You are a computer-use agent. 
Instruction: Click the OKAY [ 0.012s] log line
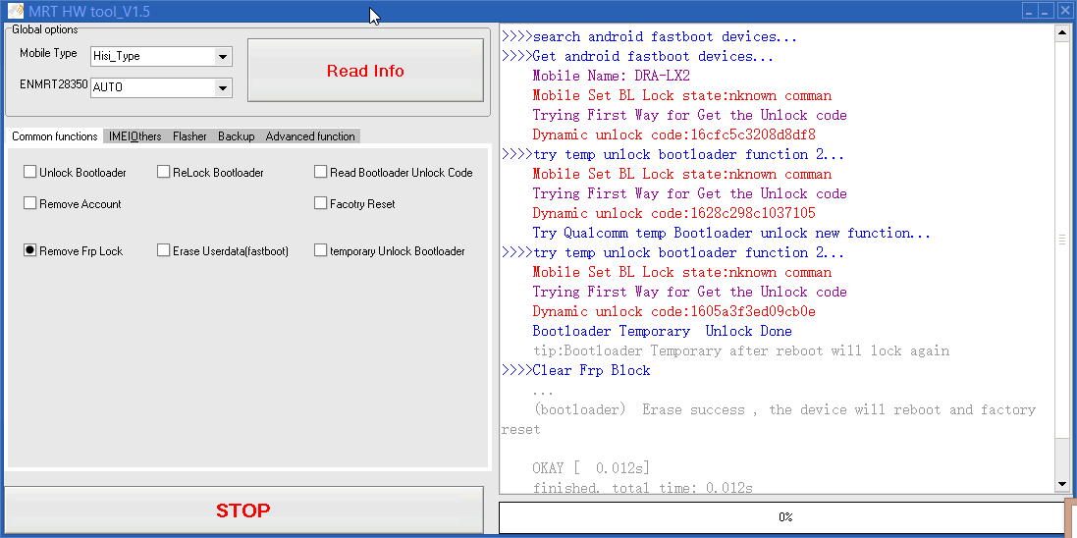point(591,468)
